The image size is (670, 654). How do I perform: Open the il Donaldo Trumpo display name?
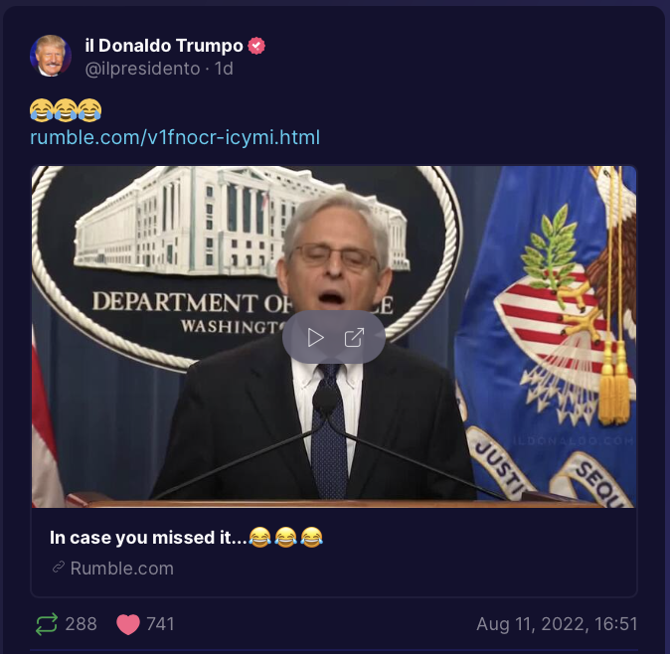(164, 46)
